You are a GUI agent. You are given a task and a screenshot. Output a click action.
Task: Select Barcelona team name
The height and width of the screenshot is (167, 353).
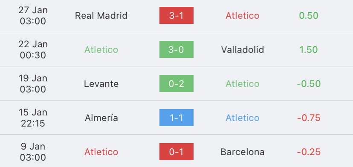(243, 152)
